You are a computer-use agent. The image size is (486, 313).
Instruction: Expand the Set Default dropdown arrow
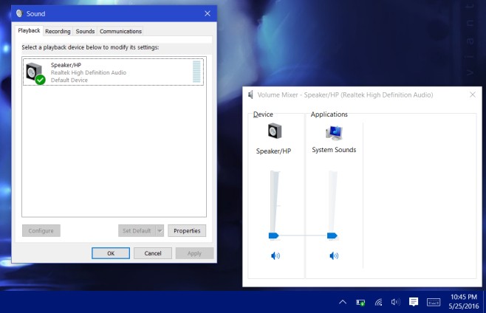coord(160,231)
